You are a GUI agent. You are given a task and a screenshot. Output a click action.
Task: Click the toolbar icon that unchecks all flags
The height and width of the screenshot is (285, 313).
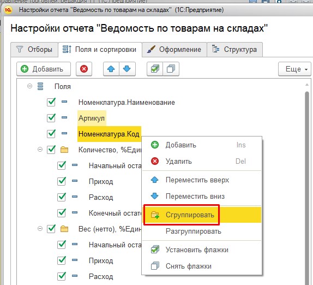171,69
